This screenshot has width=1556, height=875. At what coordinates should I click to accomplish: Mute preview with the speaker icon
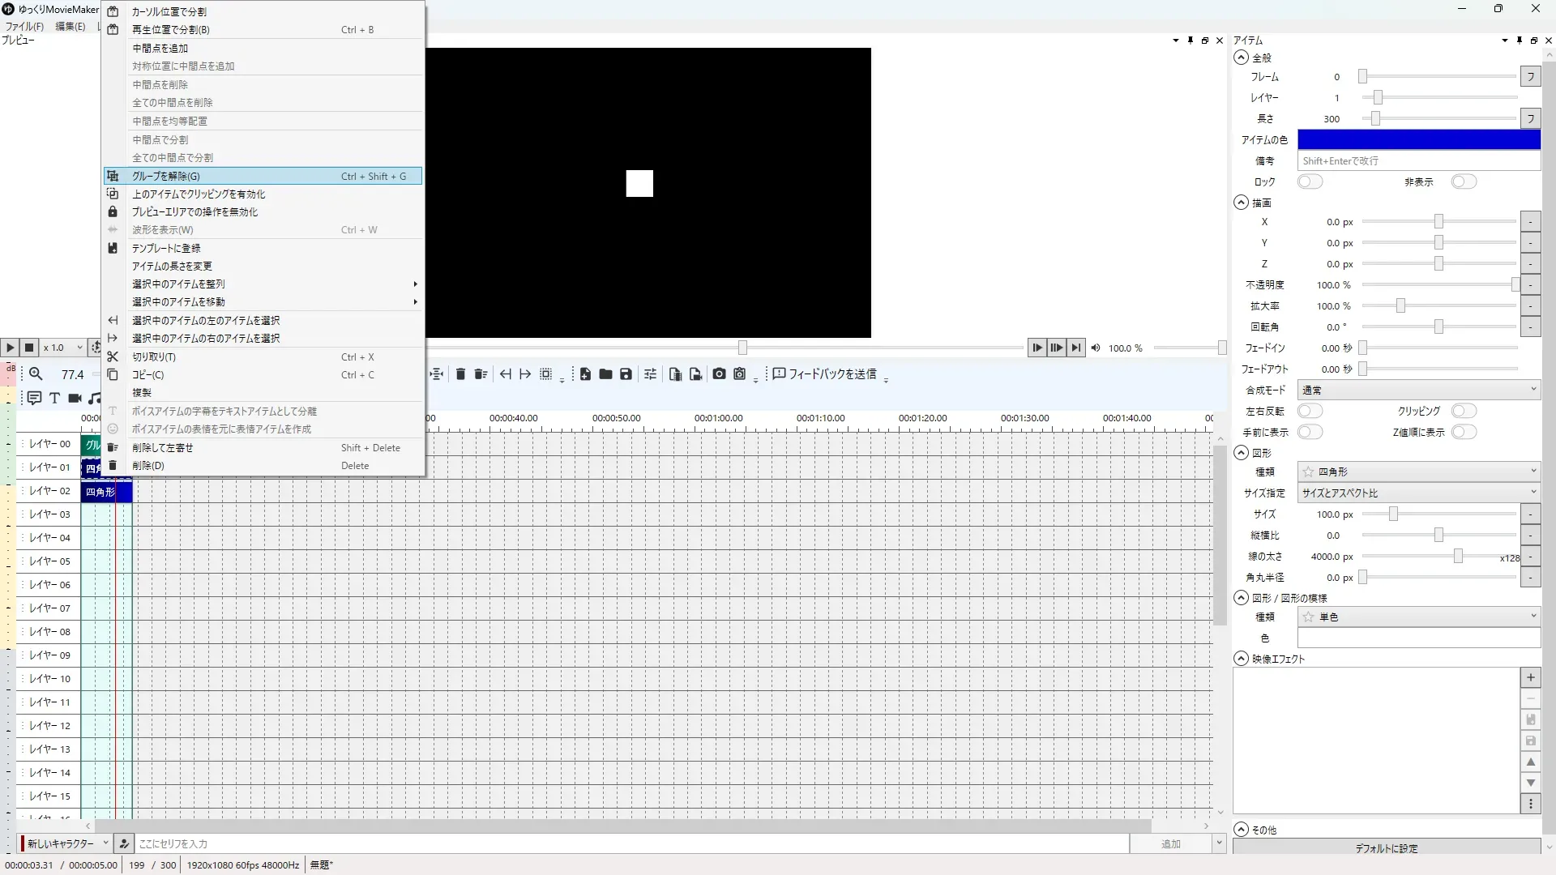pyautogui.click(x=1096, y=348)
